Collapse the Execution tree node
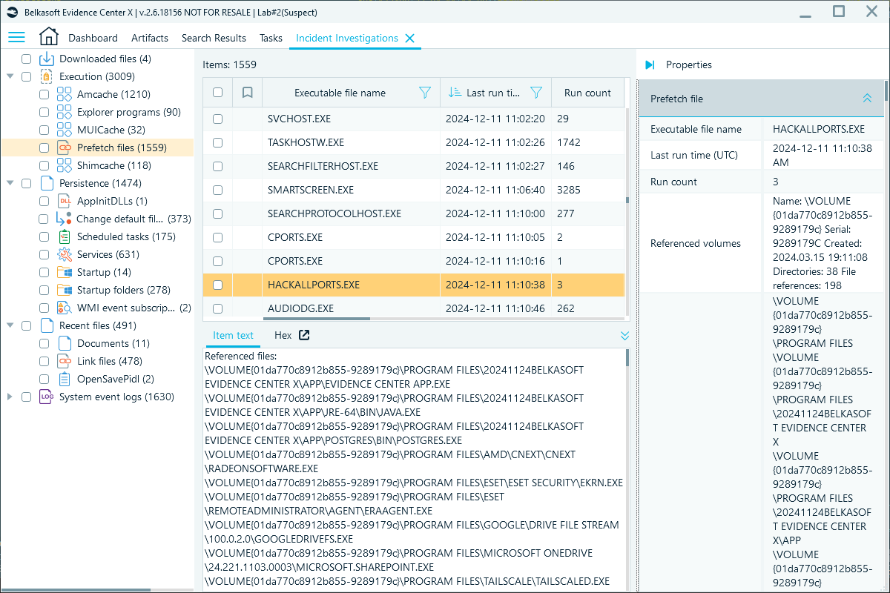 coord(10,76)
